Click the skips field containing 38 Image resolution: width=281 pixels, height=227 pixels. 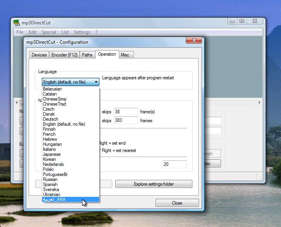tap(126, 112)
